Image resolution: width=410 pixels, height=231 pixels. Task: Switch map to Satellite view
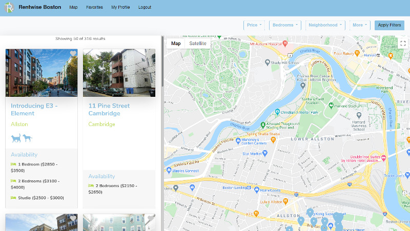pos(198,44)
